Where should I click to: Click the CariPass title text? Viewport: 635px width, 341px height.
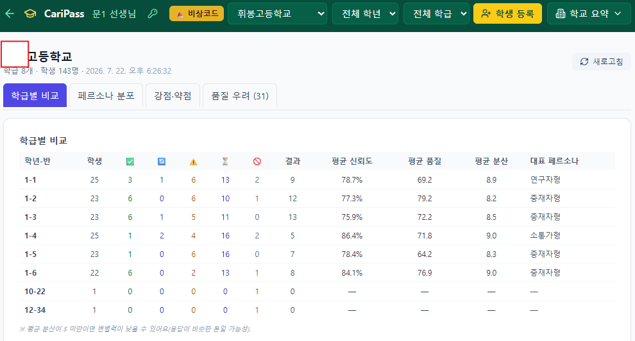(x=64, y=13)
